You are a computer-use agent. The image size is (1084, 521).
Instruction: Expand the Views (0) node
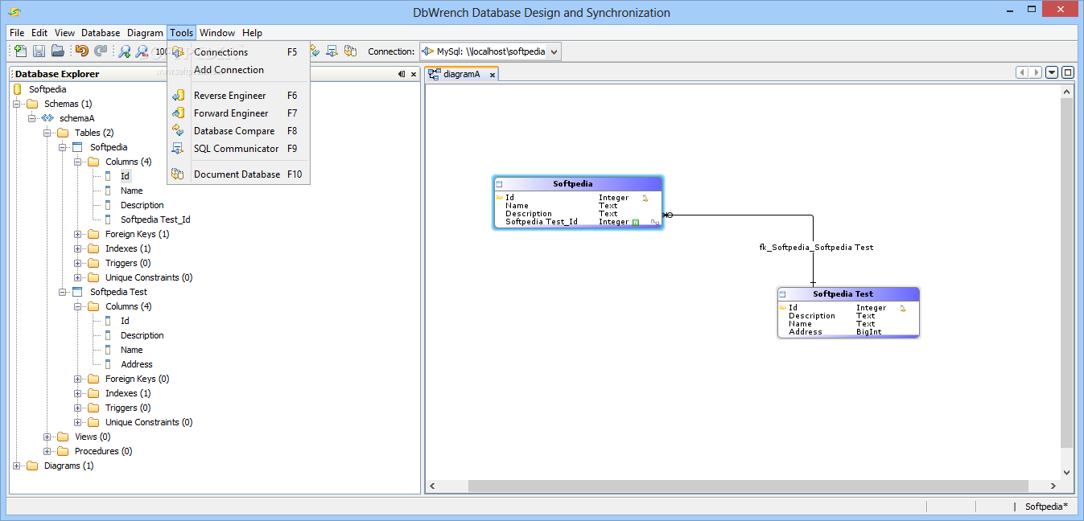(x=47, y=437)
